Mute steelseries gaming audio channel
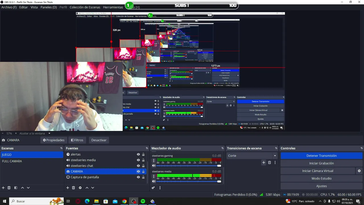Viewport: 364px width, 205px height. (x=154, y=166)
